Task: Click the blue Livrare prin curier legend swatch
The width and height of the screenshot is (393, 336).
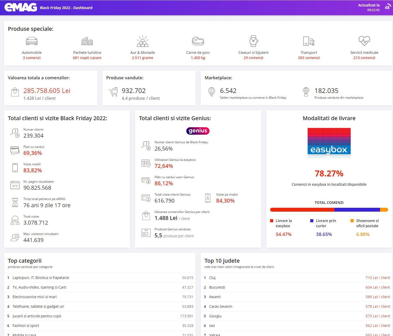Action: (x=312, y=221)
